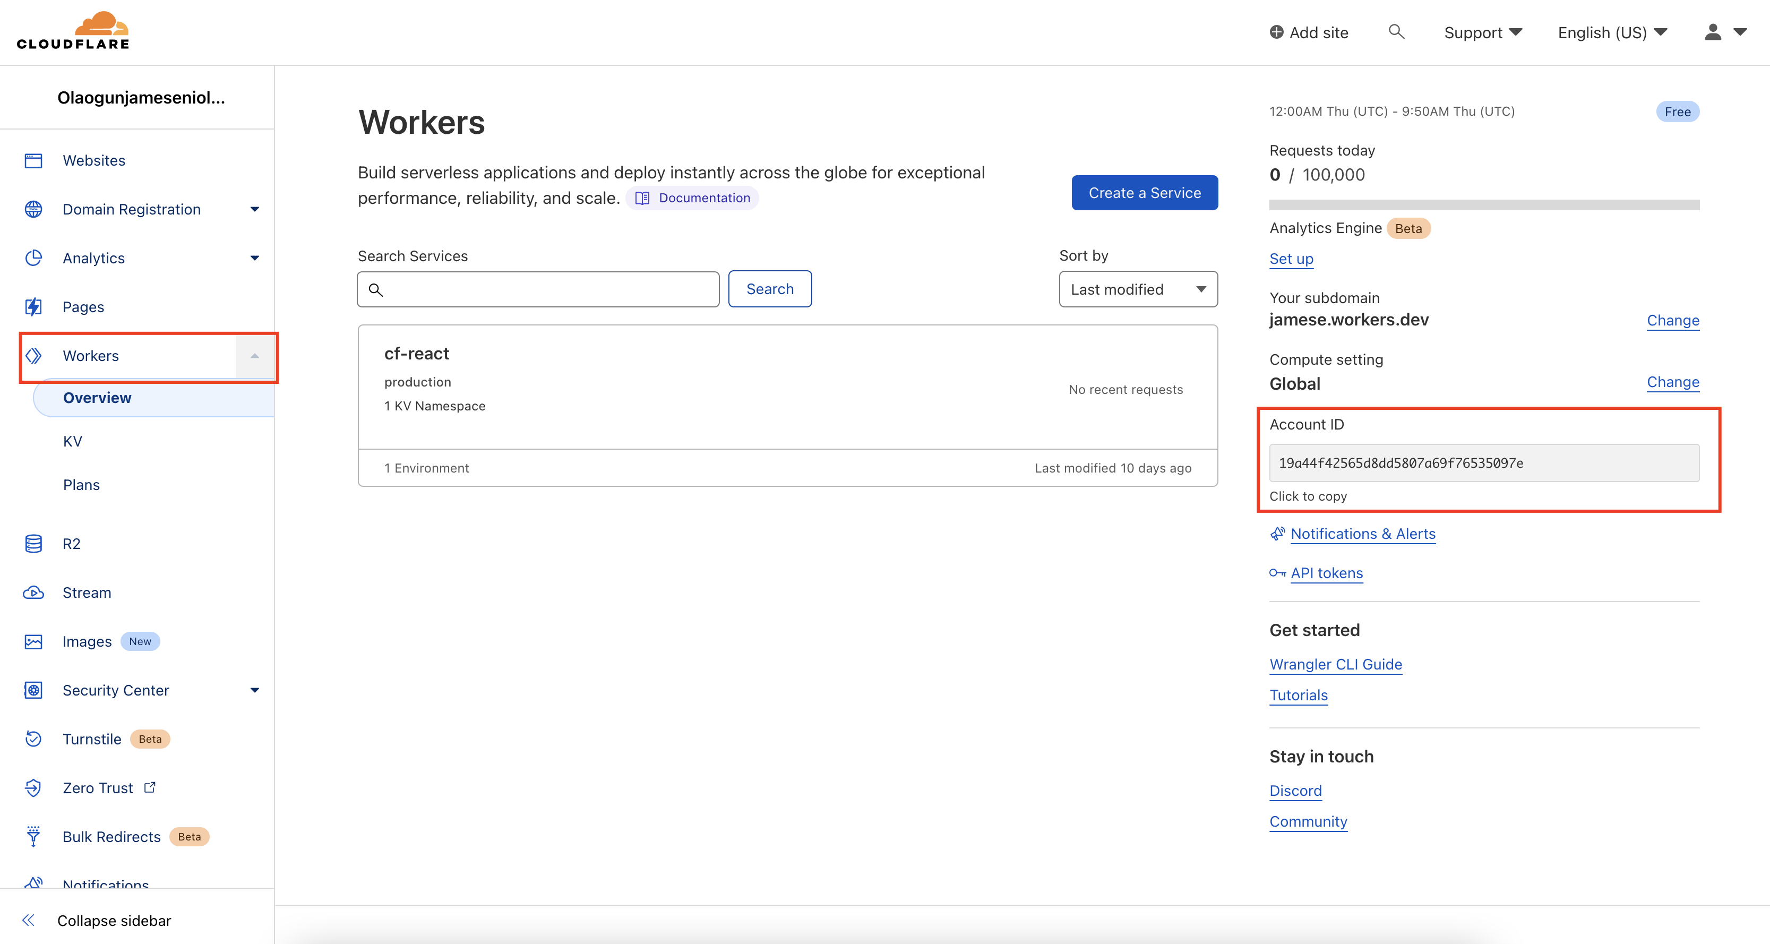Viewport: 1770px width, 944px height.
Task: Collapse the Workers submenu arrow
Action: (x=254, y=356)
